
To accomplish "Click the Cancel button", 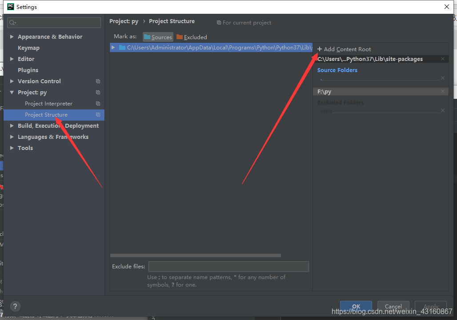I will point(393,306).
